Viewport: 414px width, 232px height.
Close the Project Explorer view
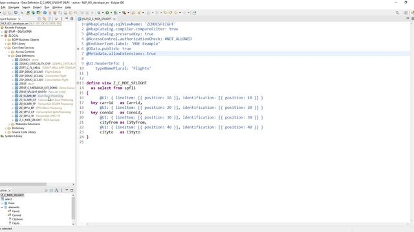19,19
